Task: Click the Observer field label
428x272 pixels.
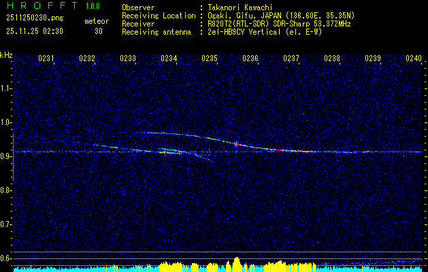Action: tap(138, 7)
